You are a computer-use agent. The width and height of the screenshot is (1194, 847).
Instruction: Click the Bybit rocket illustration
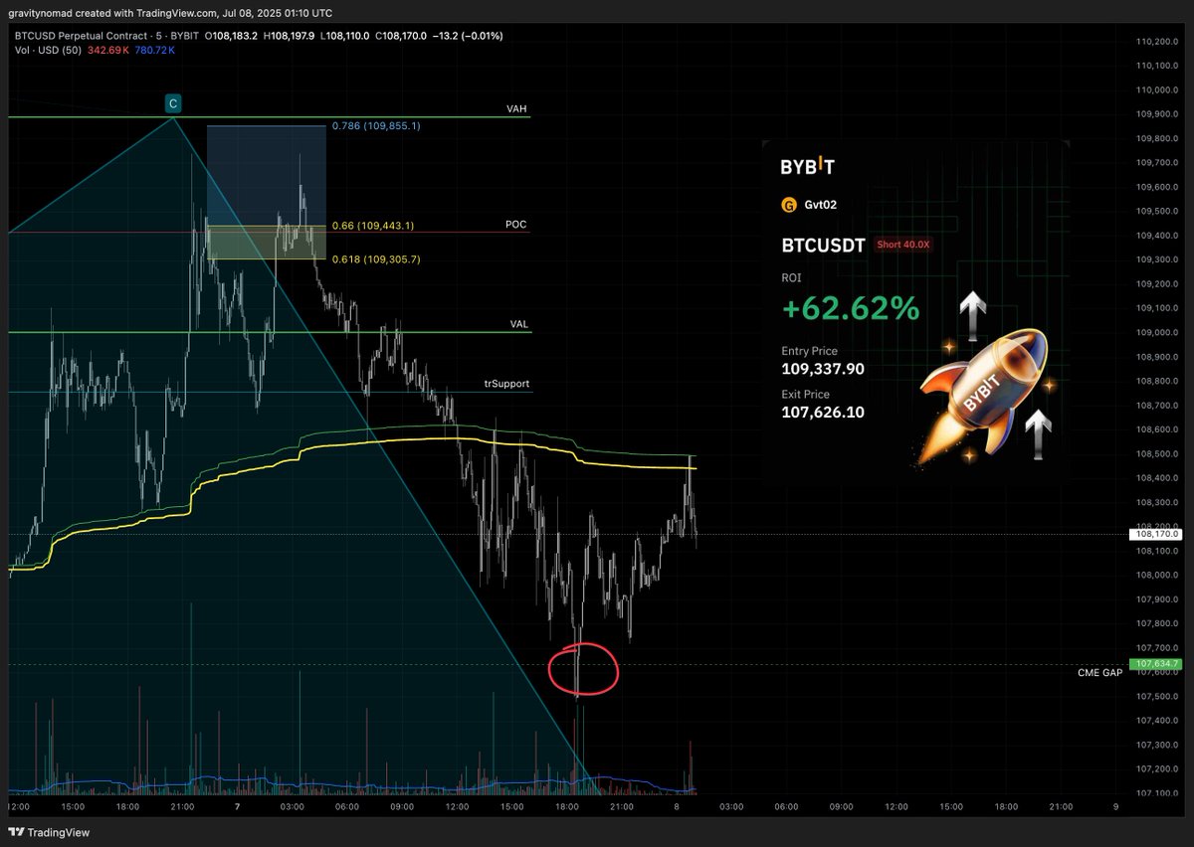click(x=985, y=396)
